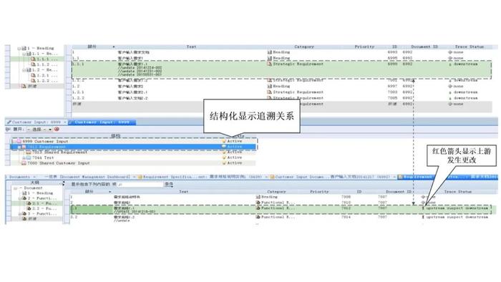Click Heading icon in bottom table row 1

(x=258, y=197)
